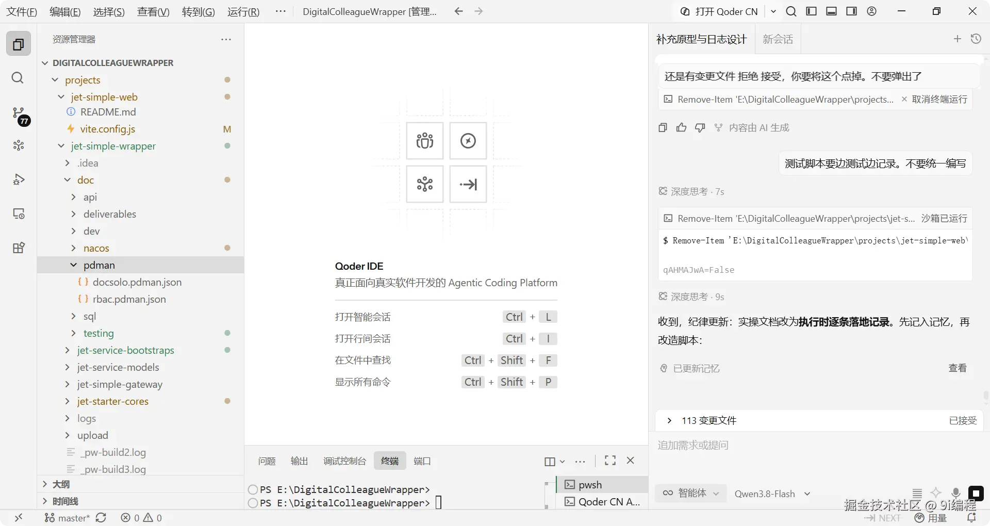990x526 pixels.
Task: Switch to the 问题 panel tab
Action: pyautogui.click(x=267, y=461)
